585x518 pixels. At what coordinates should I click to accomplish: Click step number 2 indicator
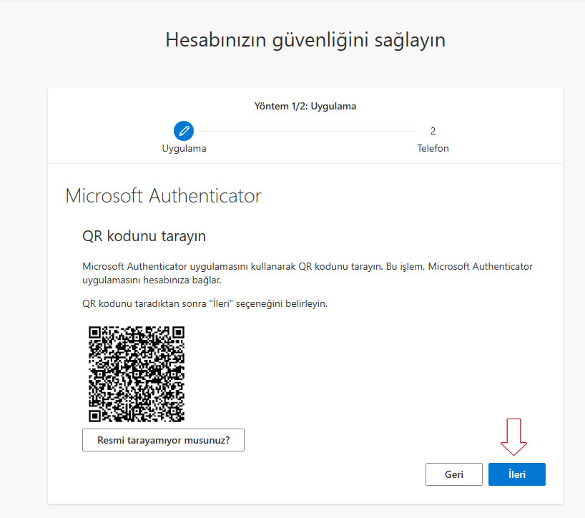[x=433, y=131]
